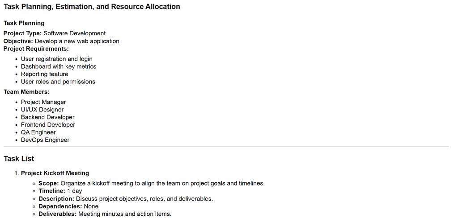Click the Task List heading
Image resolution: width=458 pixels, height=218 pixels.
click(19, 159)
